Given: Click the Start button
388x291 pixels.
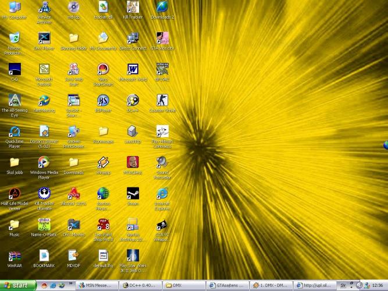Looking at the screenshot, I should pyautogui.click(x=16, y=286).
